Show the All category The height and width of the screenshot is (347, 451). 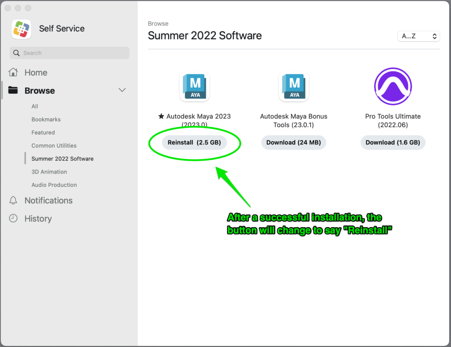[x=35, y=107]
